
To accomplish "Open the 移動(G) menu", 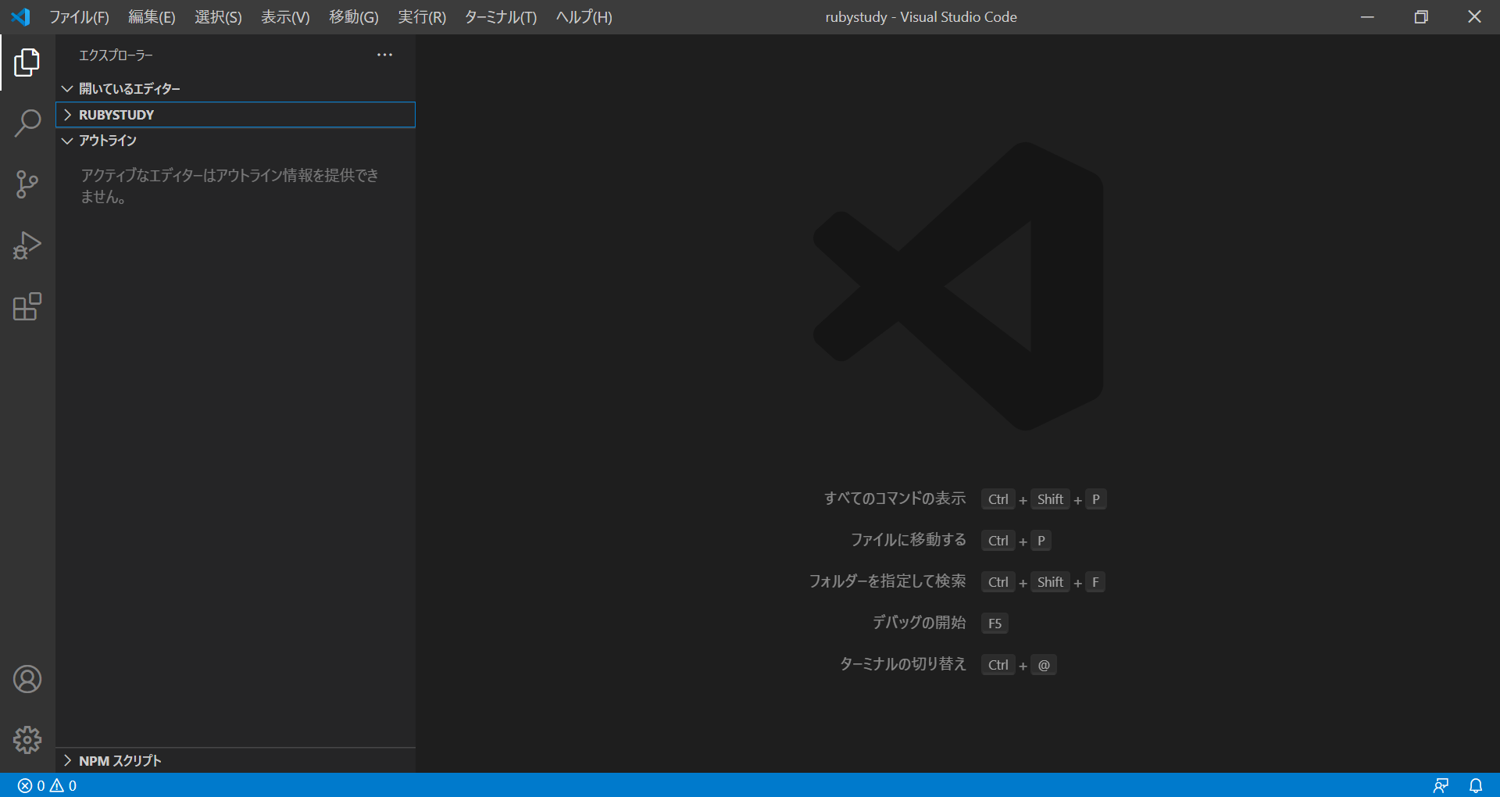I will pyautogui.click(x=353, y=17).
